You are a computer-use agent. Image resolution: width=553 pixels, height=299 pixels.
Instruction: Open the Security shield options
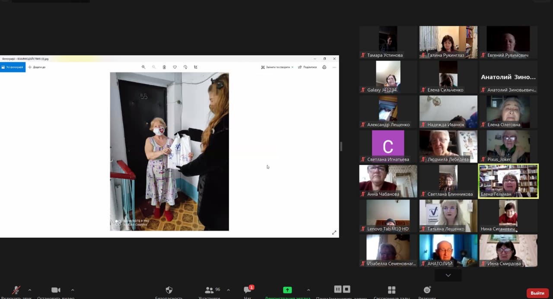169,290
